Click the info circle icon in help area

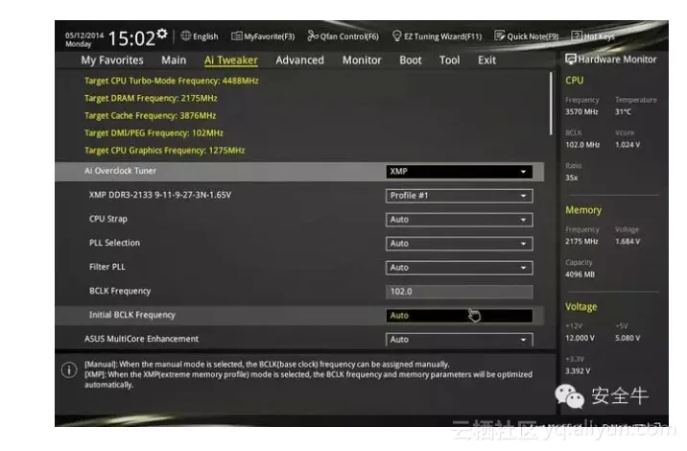pyautogui.click(x=69, y=370)
